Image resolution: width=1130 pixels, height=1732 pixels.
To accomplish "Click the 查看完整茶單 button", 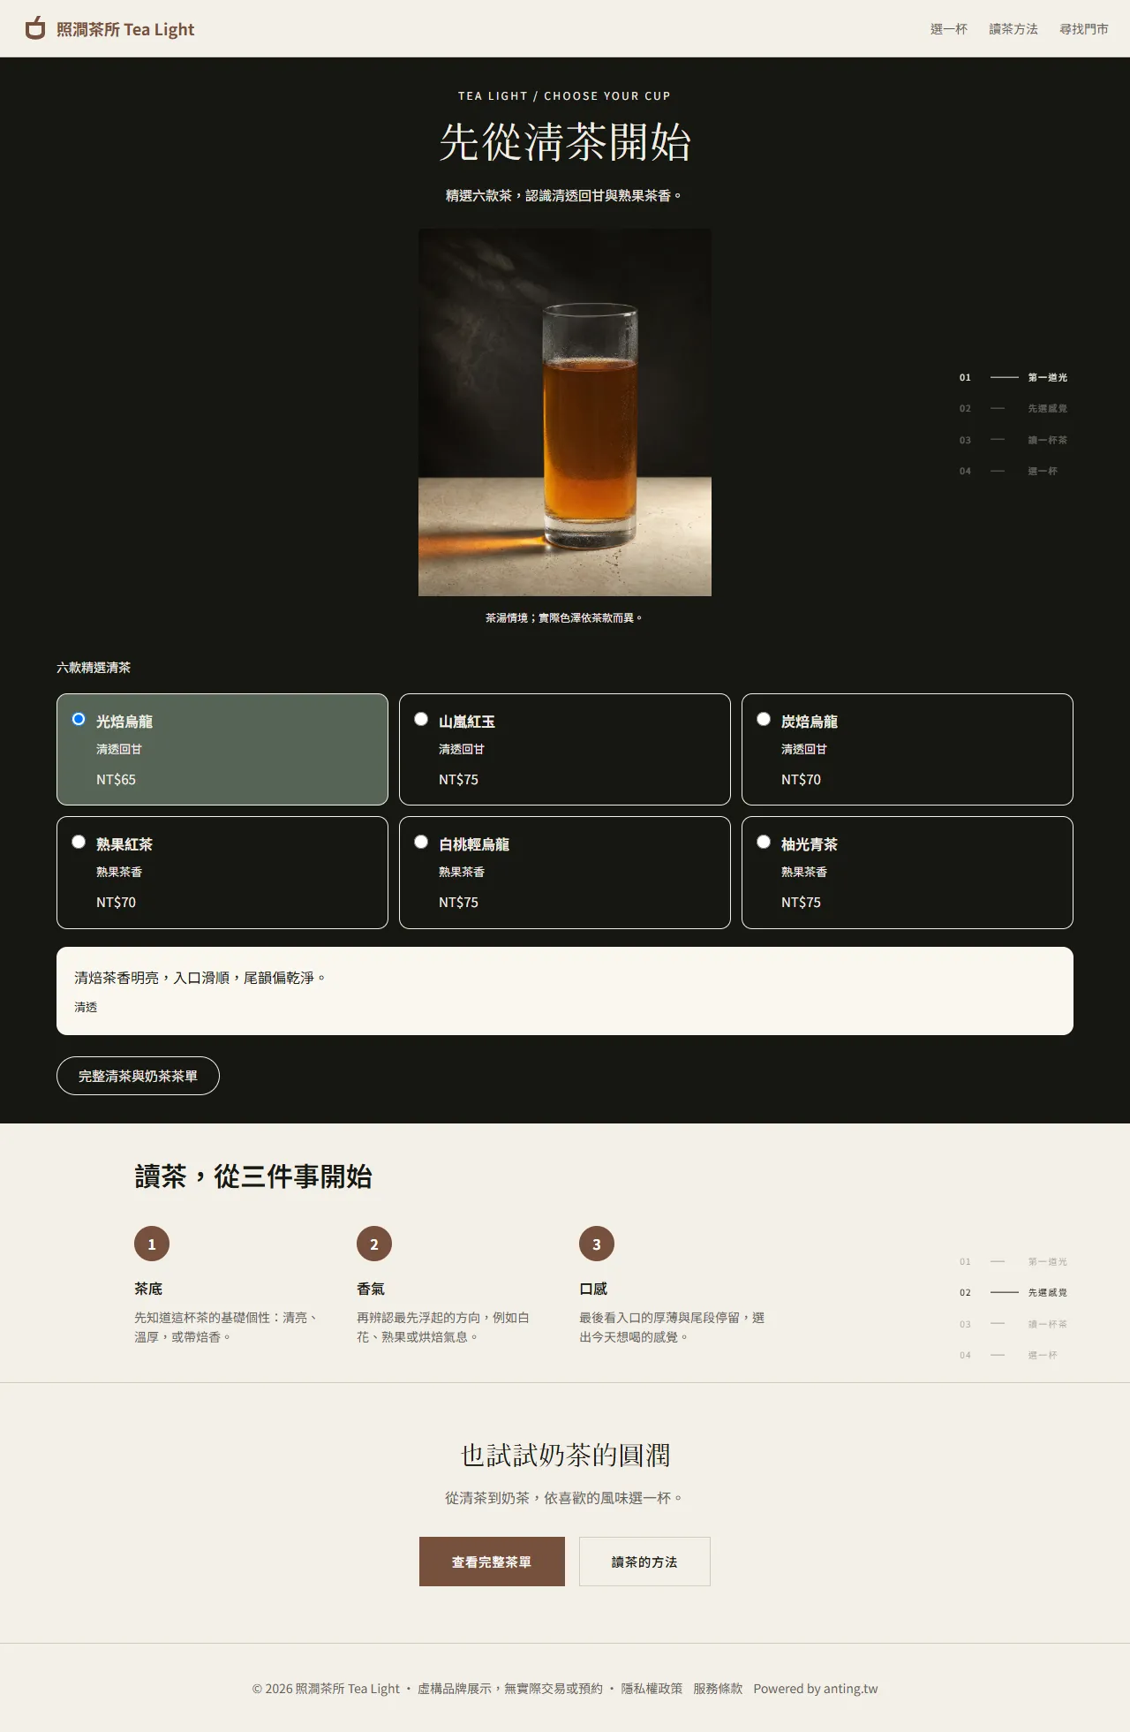I will 492,1562.
